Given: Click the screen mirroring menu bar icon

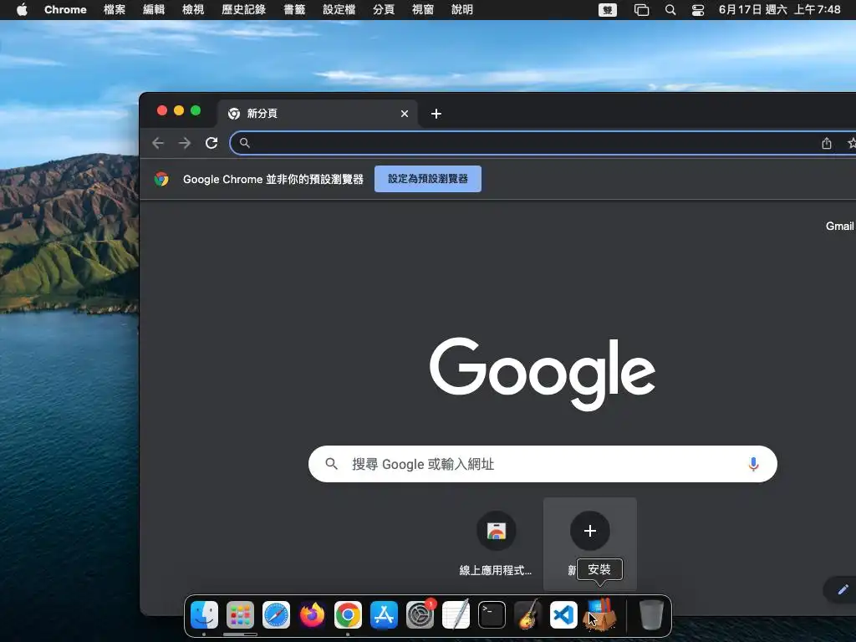Looking at the screenshot, I should click(x=641, y=10).
